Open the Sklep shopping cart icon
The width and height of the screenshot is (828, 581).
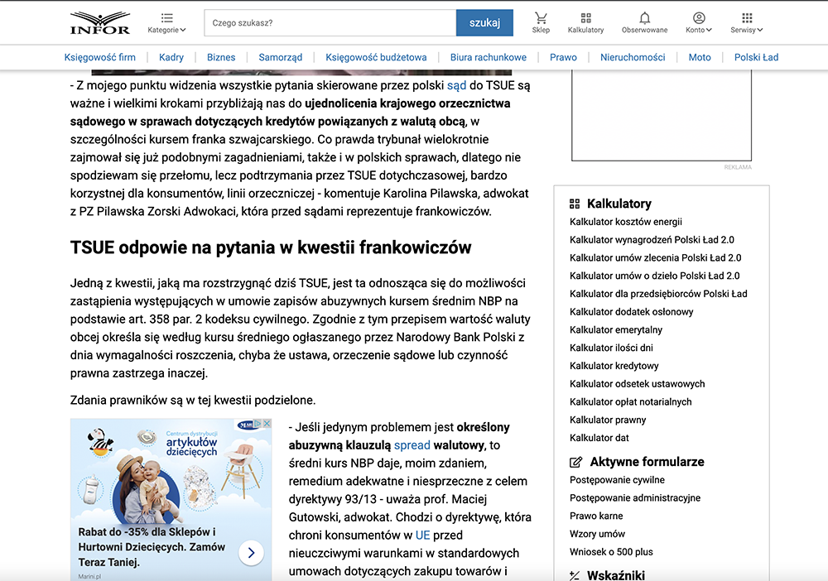[541, 18]
